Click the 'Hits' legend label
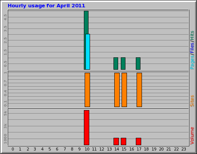Image resolution: width=197 pixels, height=154 pixels. (x=192, y=35)
